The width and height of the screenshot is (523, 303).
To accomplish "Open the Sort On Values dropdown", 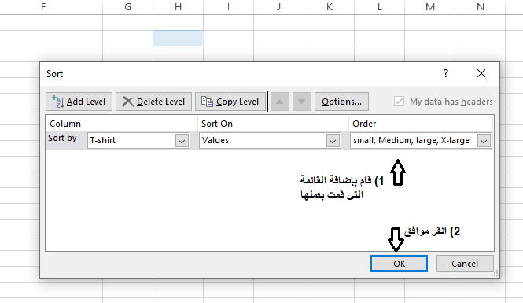I will (x=333, y=141).
